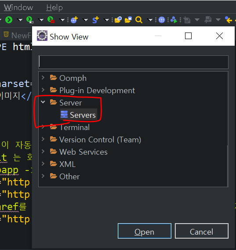Viewport: 236px width, 250px height.
Task: Expand the Oomph tree category
Action: pyautogui.click(x=43, y=78)
